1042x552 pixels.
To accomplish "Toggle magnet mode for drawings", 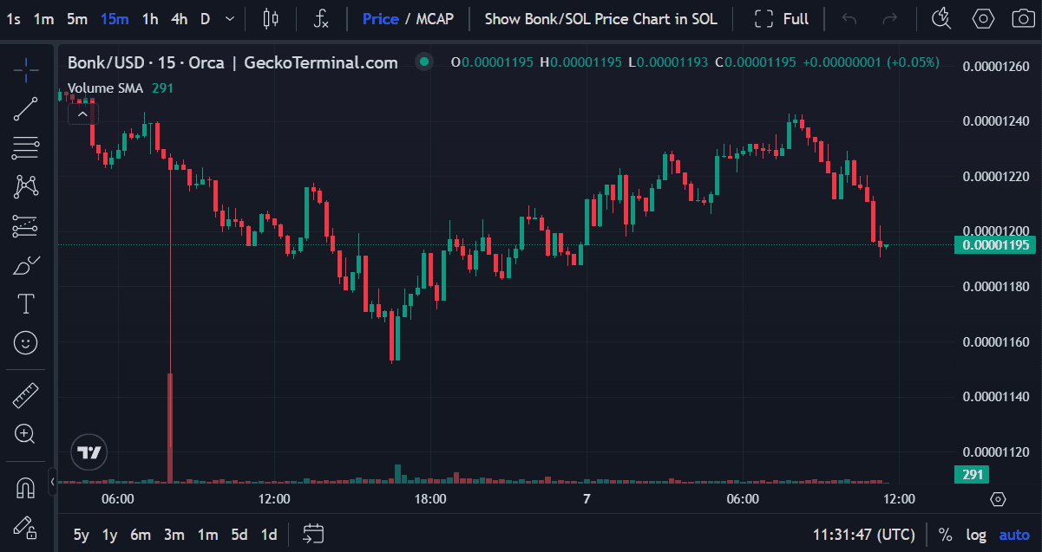I will tap(25, 488).
